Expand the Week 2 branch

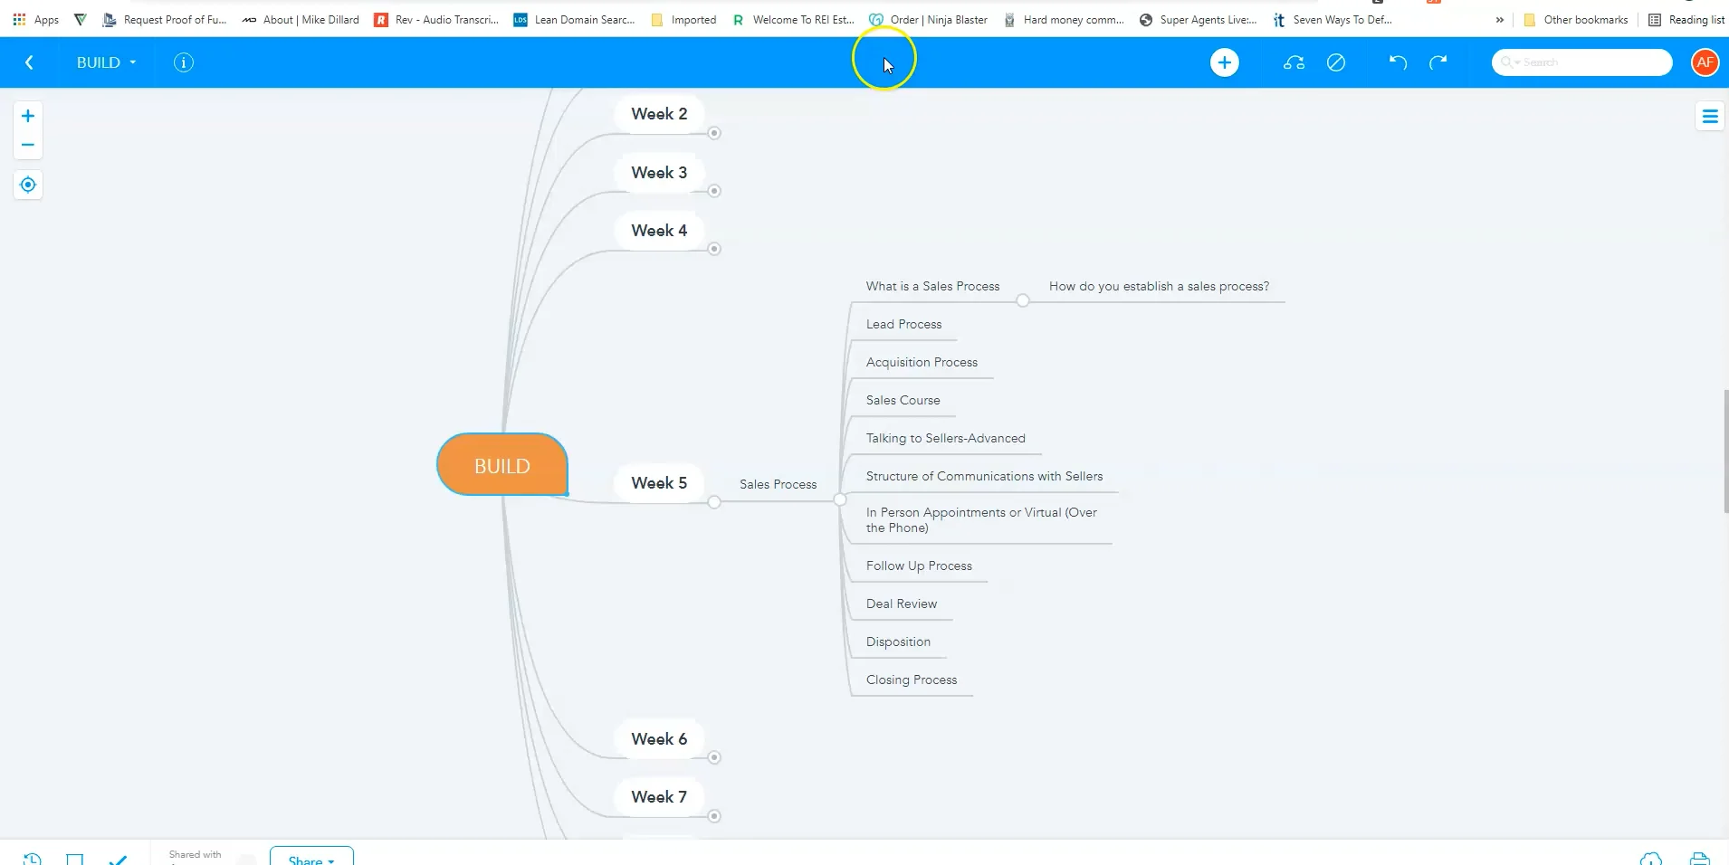tap(714, 133)
